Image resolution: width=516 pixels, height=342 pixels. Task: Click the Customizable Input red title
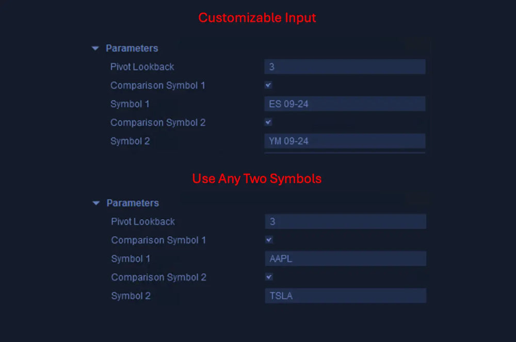[x=257, y=18]
